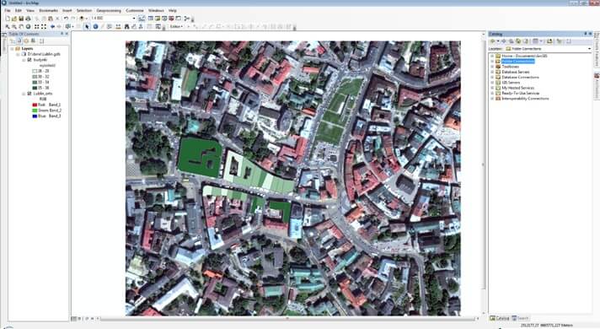
Task: List By Selection in Table Of Contents
Action: coord(34,41)
